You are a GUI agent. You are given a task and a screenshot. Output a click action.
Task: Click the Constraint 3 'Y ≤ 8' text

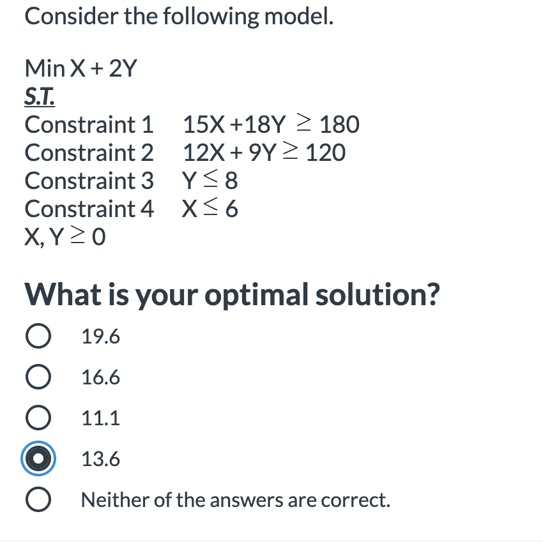[x=210, y=180]
